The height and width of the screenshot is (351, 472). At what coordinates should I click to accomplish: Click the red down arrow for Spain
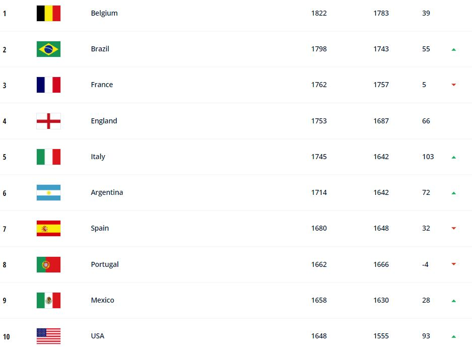[x=454, y=229]
